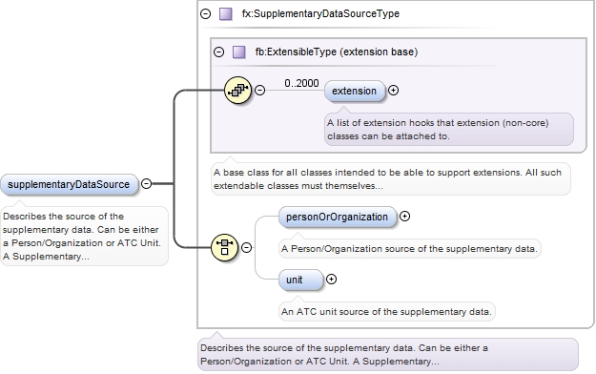
Task: Click the extension hooks description tooltip
Action: (449, 130)
